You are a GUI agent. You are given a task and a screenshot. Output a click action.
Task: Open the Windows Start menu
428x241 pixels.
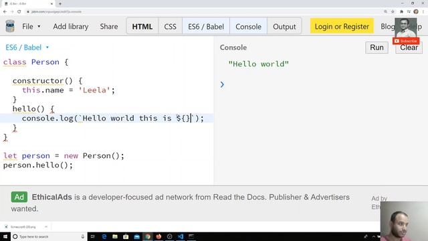click(5, 236)
